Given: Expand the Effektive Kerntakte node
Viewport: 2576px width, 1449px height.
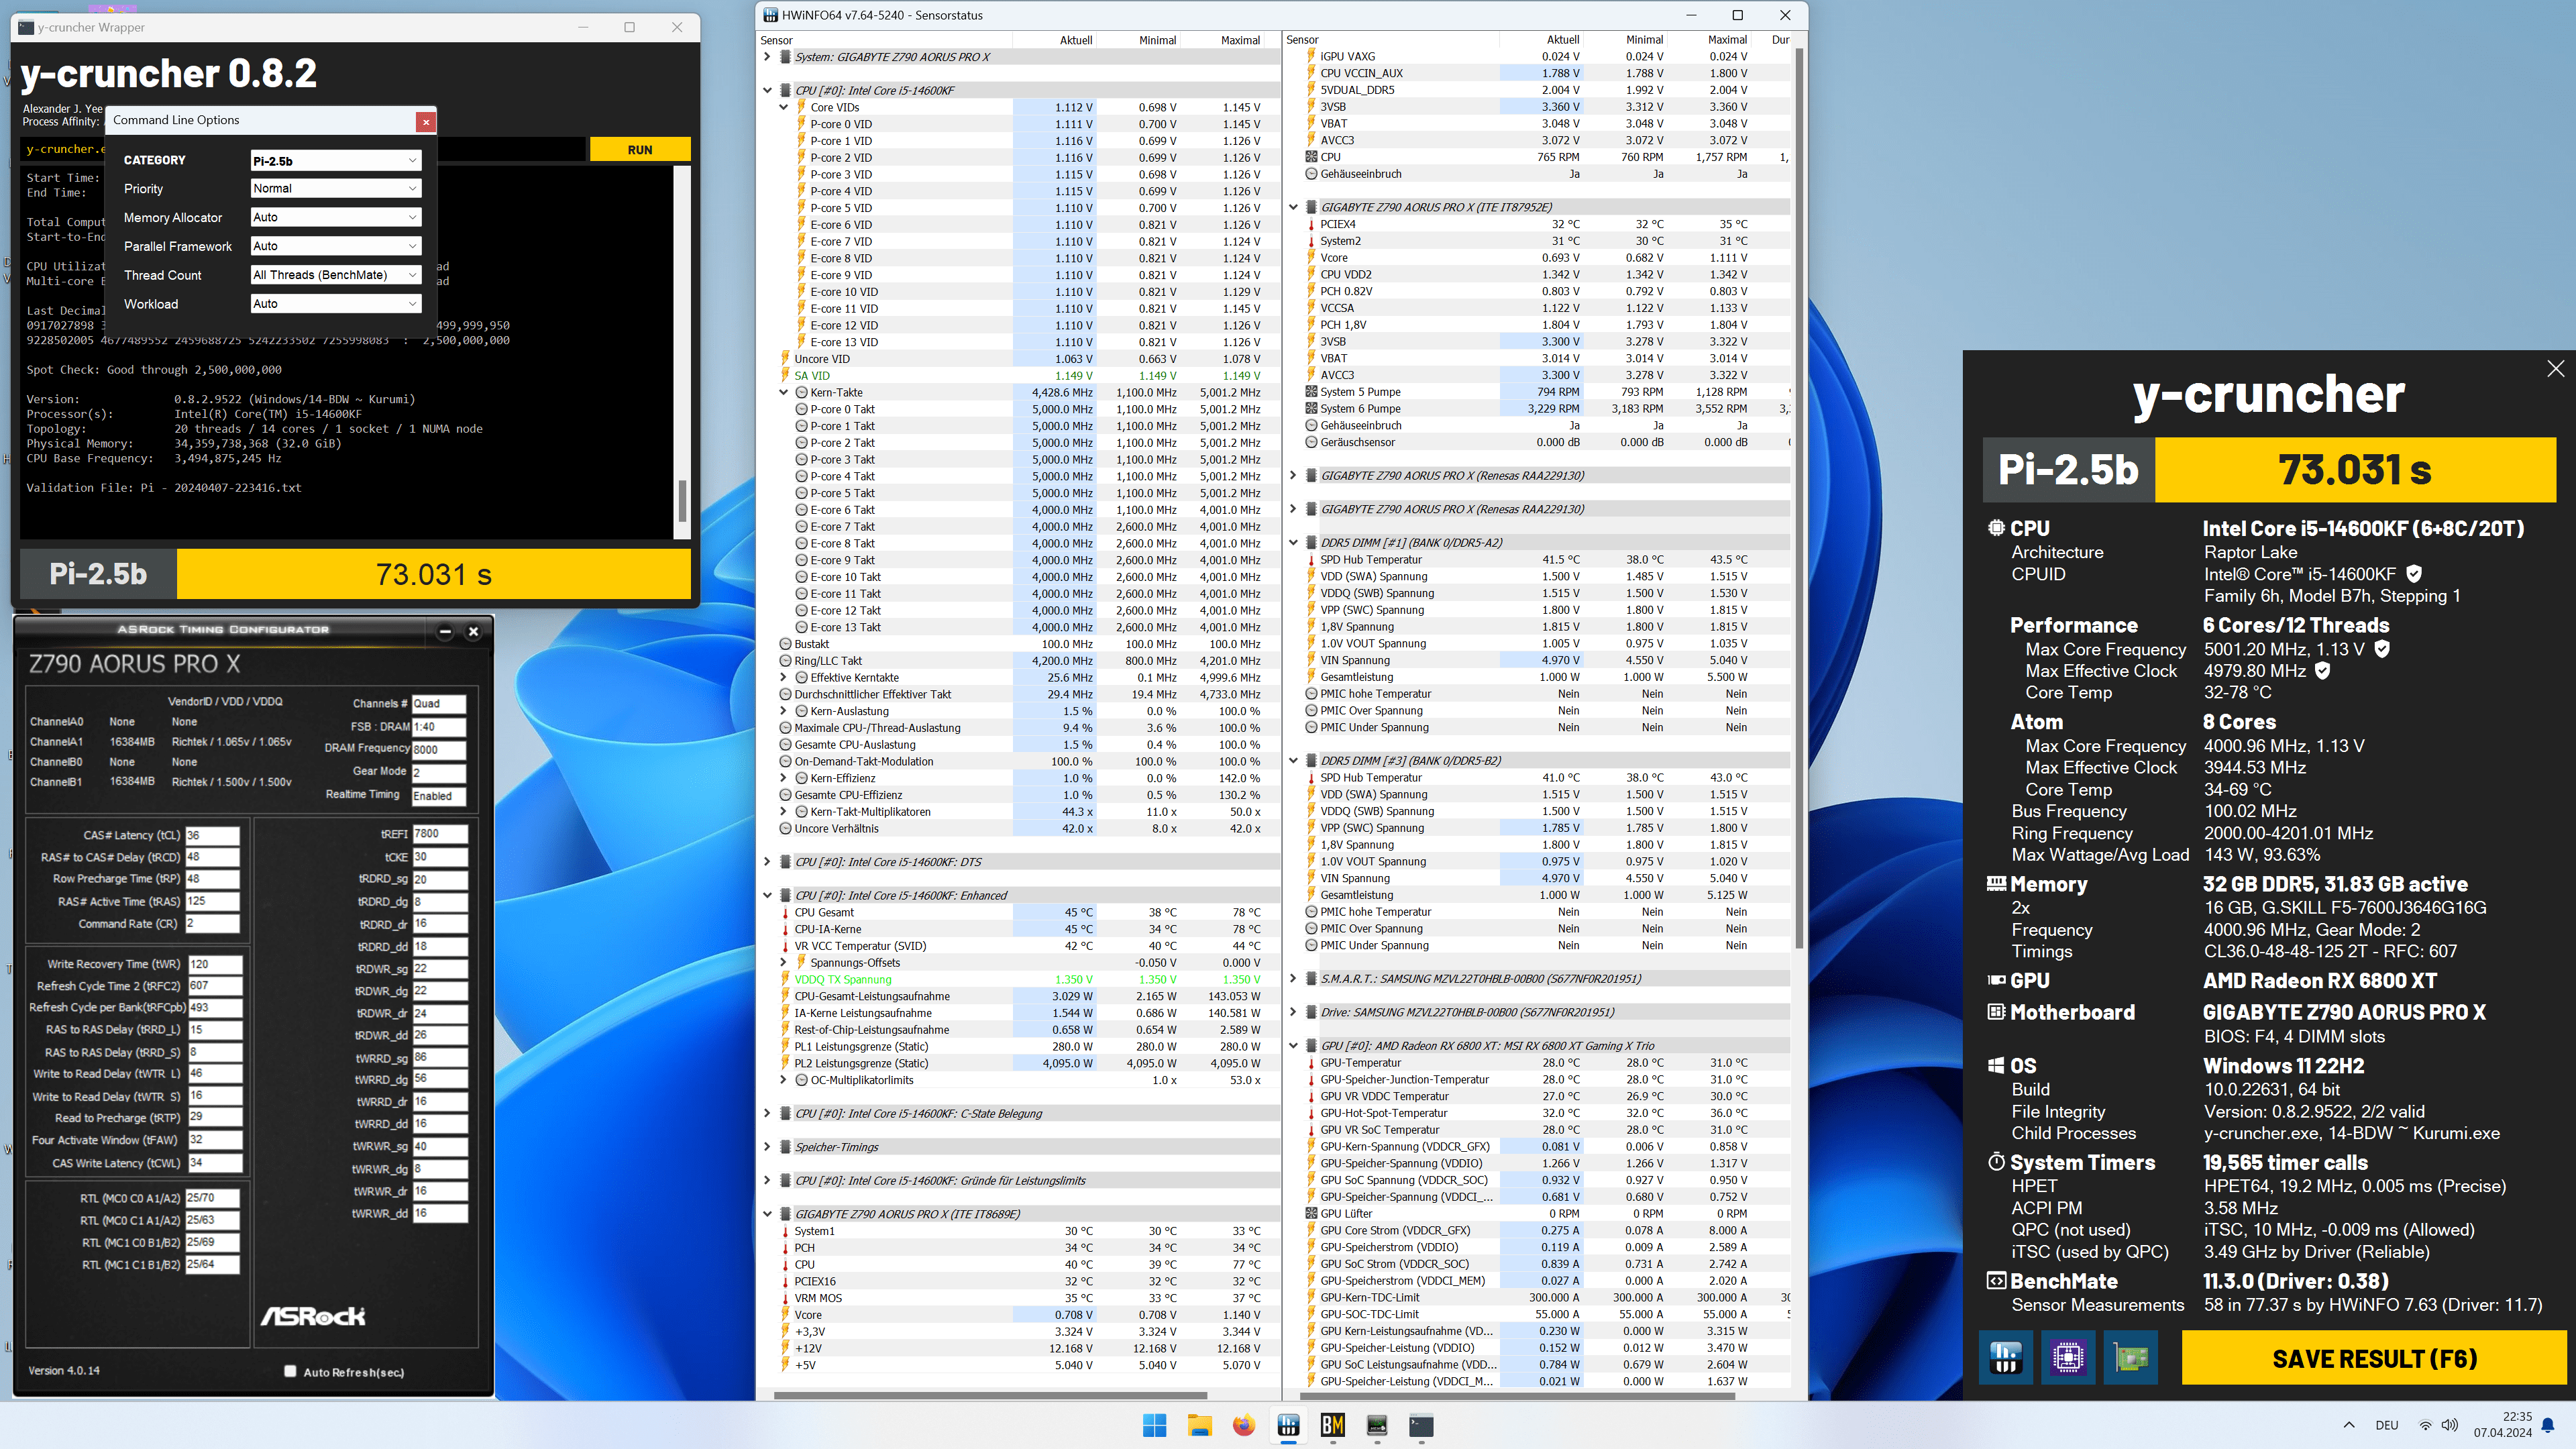Looking at the screenshot, I should [x=784, y=678].
